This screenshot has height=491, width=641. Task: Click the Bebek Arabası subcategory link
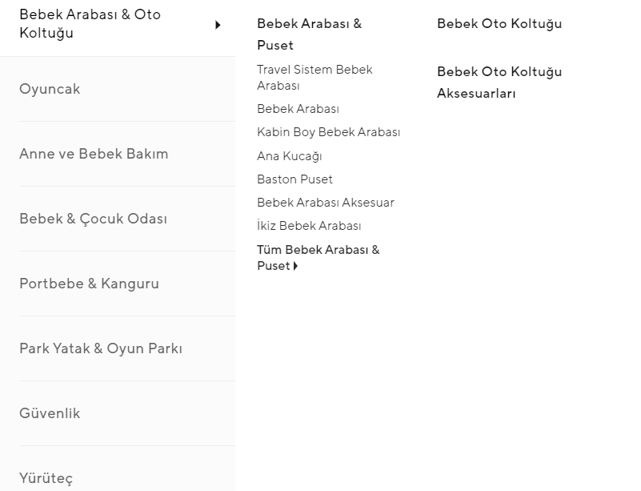pyautogui.click(x=298, y=109)
